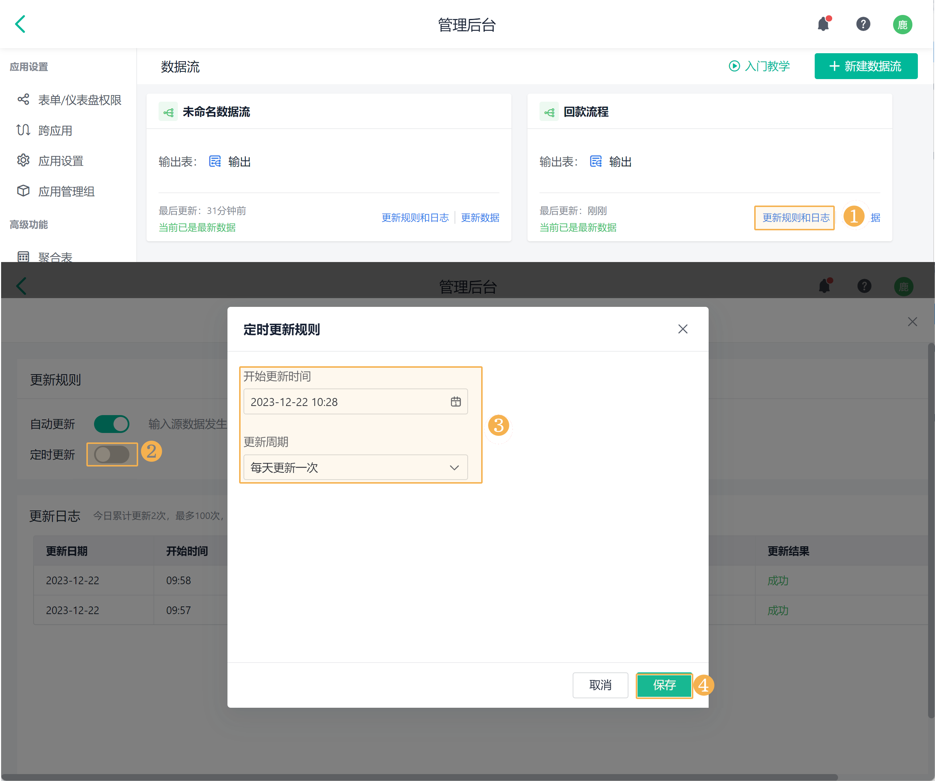
Task: Open 更新周期 dropdown 每天更新一次
Action: (355, 468)
